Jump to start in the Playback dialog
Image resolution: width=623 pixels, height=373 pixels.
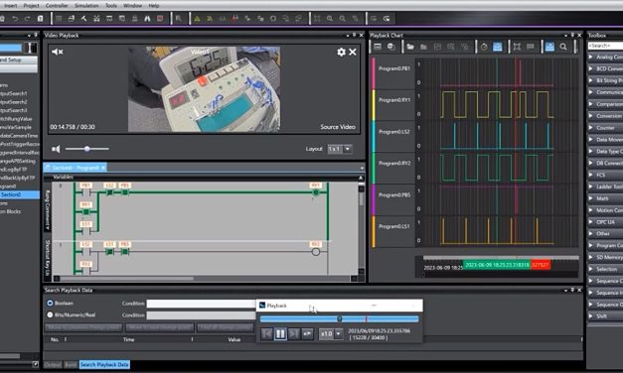[x=267, y=333]
